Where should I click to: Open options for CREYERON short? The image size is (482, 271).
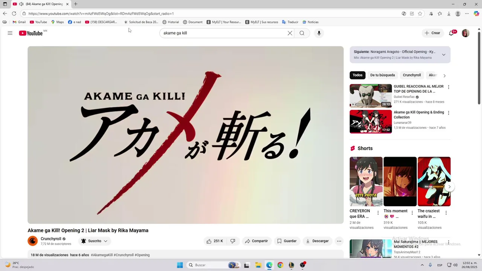378,213
